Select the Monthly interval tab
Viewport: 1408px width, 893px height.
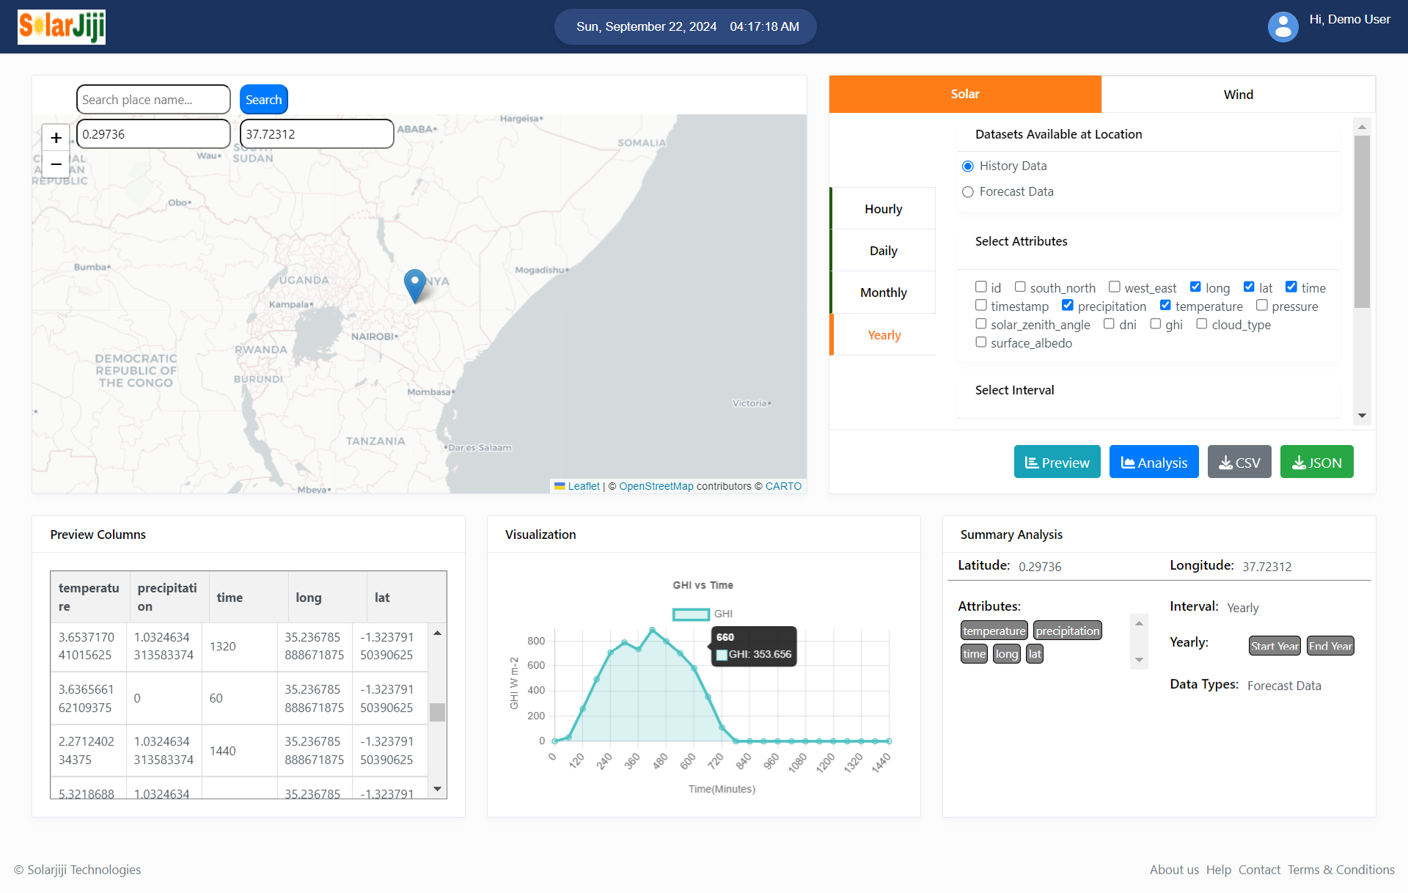[883, 293]
